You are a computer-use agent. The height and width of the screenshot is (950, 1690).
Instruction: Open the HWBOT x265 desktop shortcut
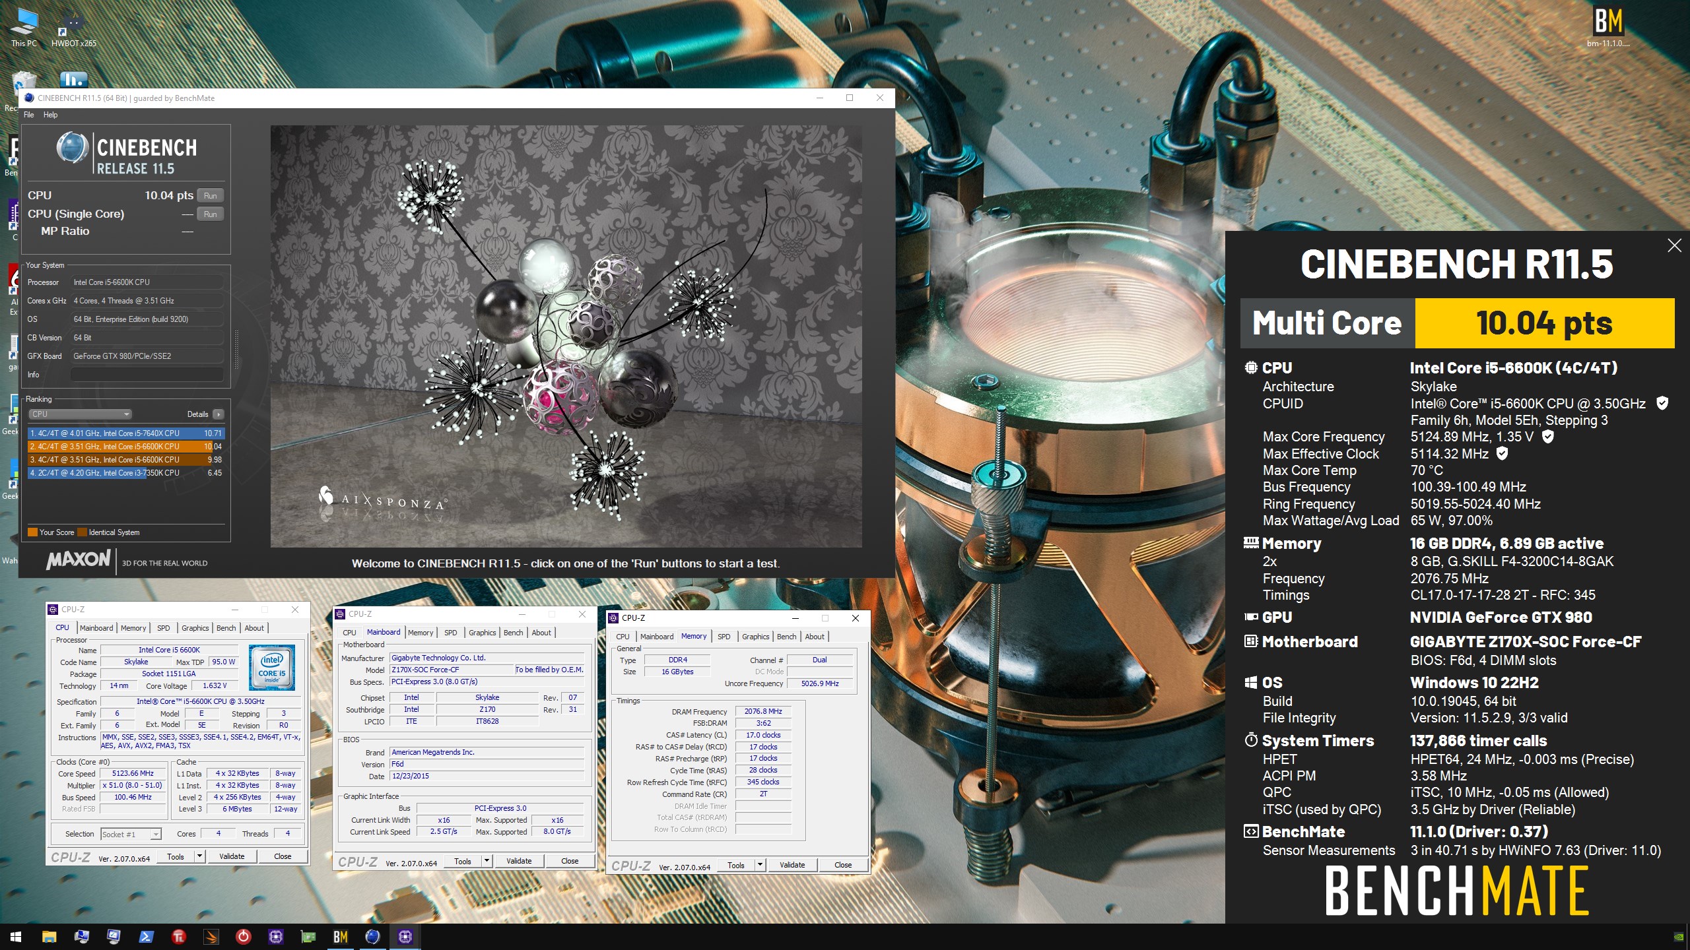pyautogui.click(x=73, y=28)
